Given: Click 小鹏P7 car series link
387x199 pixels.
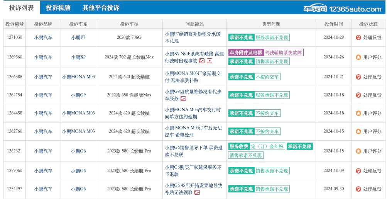Looking at the screenshot, I should (x=78, y=38).
